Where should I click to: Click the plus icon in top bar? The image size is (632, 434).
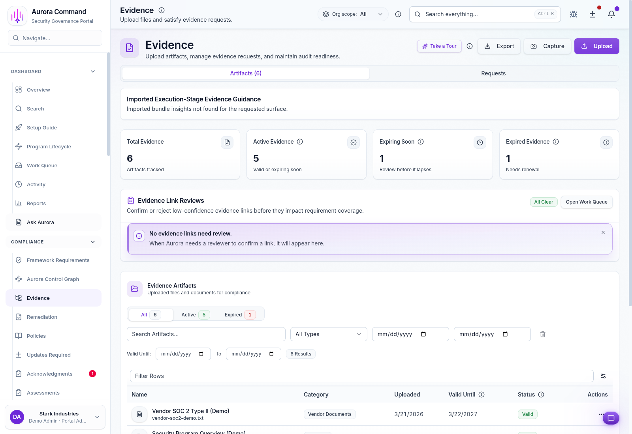(x=592, y=14)
